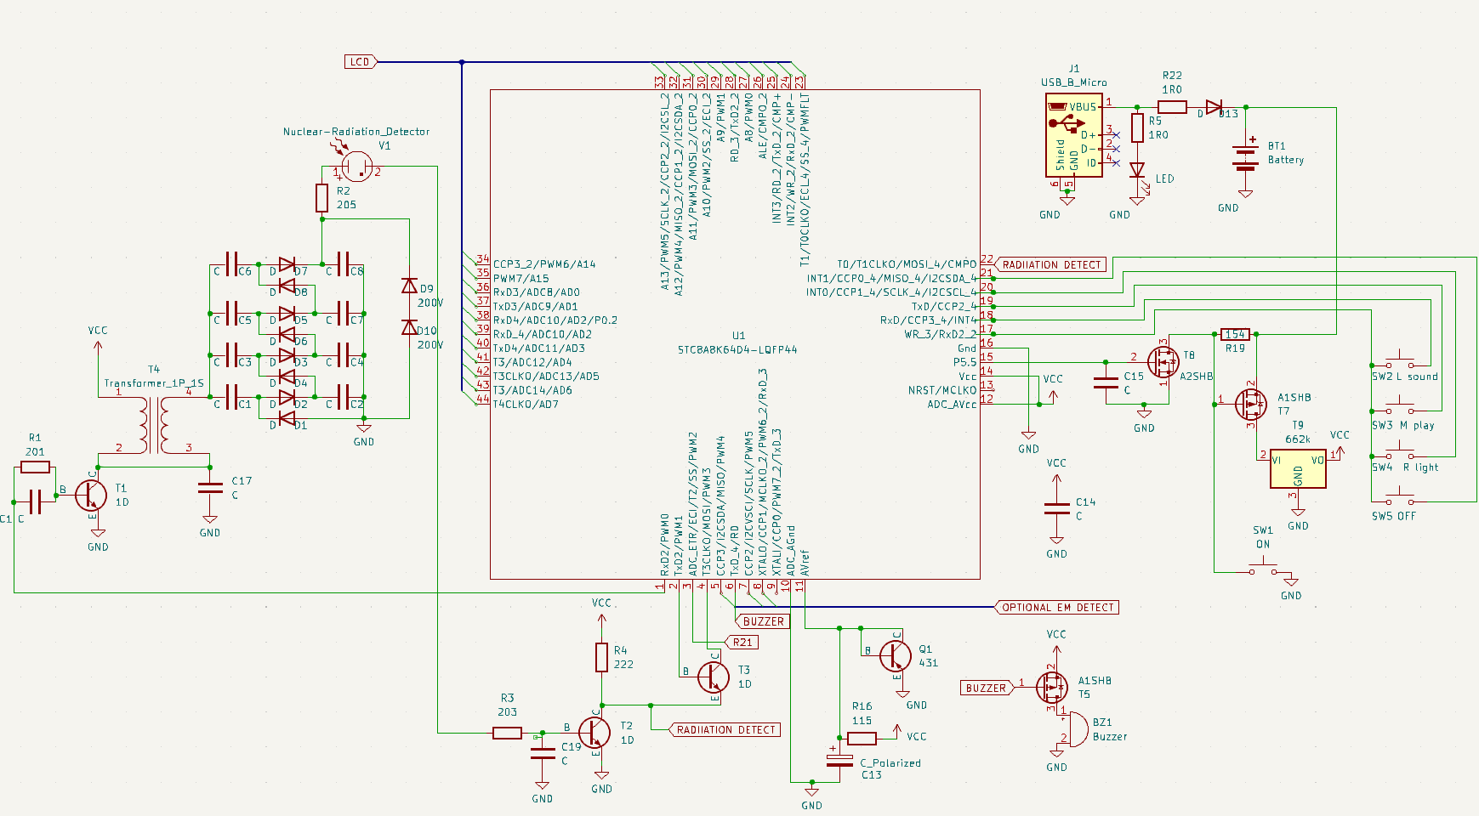
Task: Click the ADC_AVcc pin name
Action: tap(952, 404)
